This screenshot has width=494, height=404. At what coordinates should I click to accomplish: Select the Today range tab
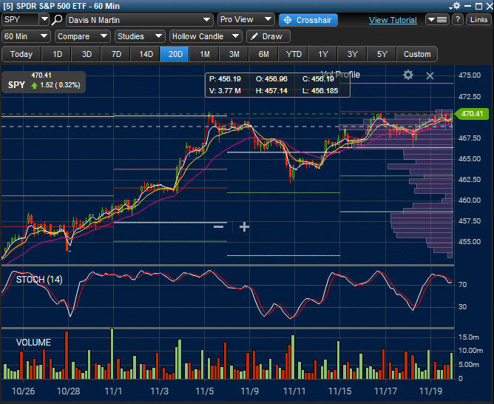(21, 54)
